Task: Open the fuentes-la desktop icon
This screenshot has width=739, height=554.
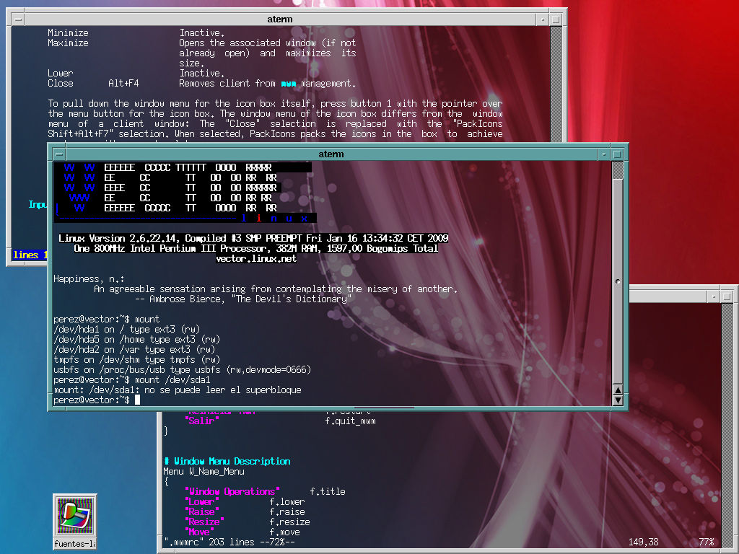Action: pyautogui.click(x=75, y=521)
